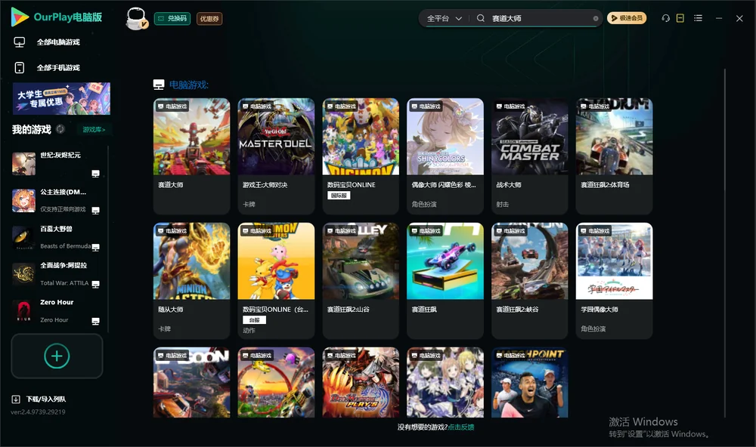Open the 游戏王:大师对决 Master Duel card
756x447 pixels.
click(276, 156)
